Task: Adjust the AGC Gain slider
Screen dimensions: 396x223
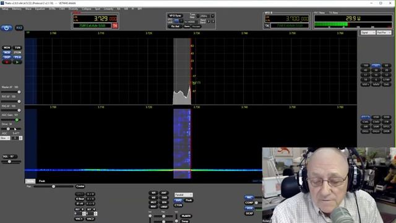Action: tap(11, 120)
